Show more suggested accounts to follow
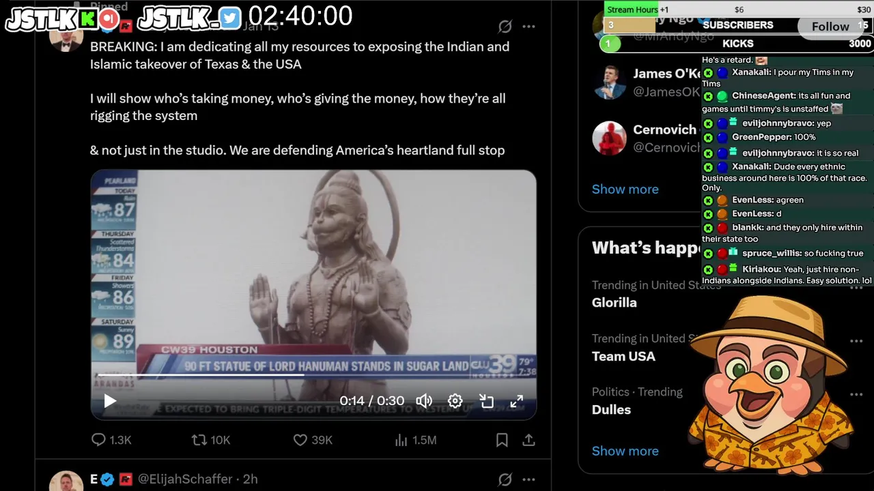The width and height of the screenshot is (874, 491). pyautogui.click(x=625, y=189)
